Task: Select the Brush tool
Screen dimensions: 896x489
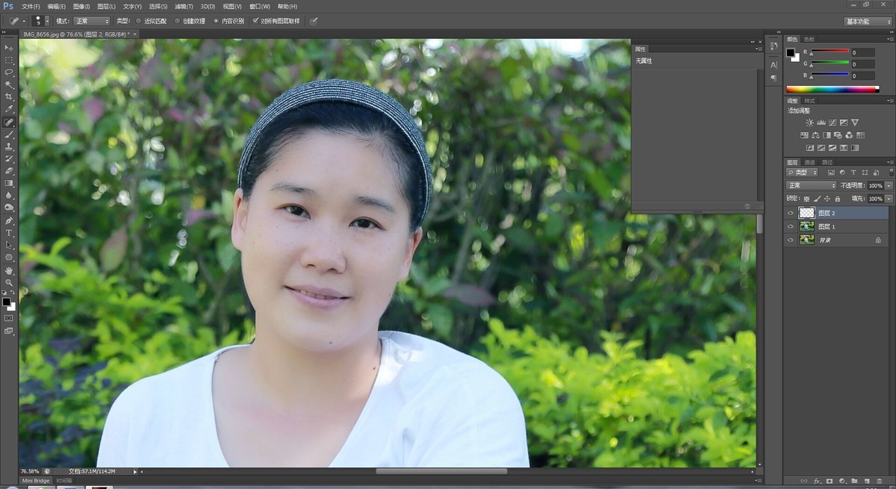Action: 10,134
